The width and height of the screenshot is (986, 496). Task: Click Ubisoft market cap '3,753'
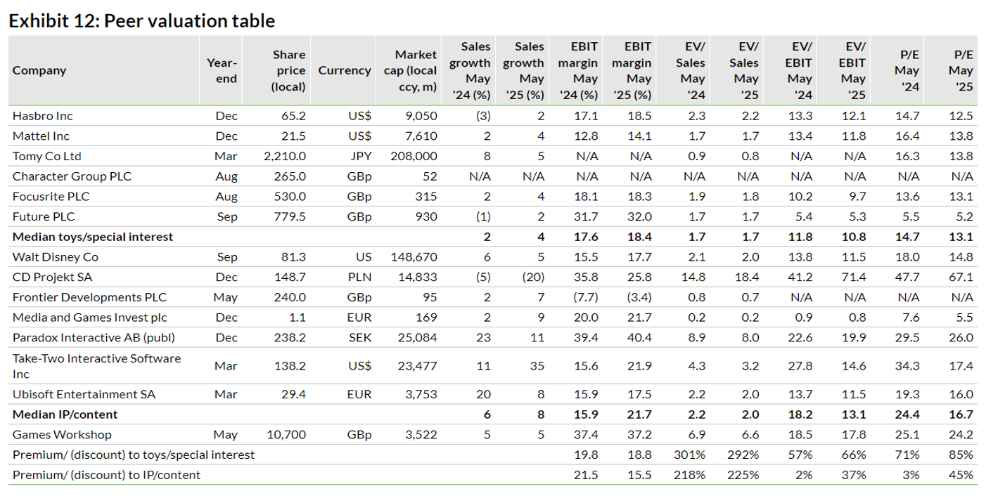coord(422,394)
